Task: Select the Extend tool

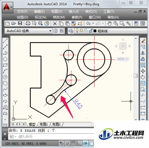Action: [x=143, y=101]
